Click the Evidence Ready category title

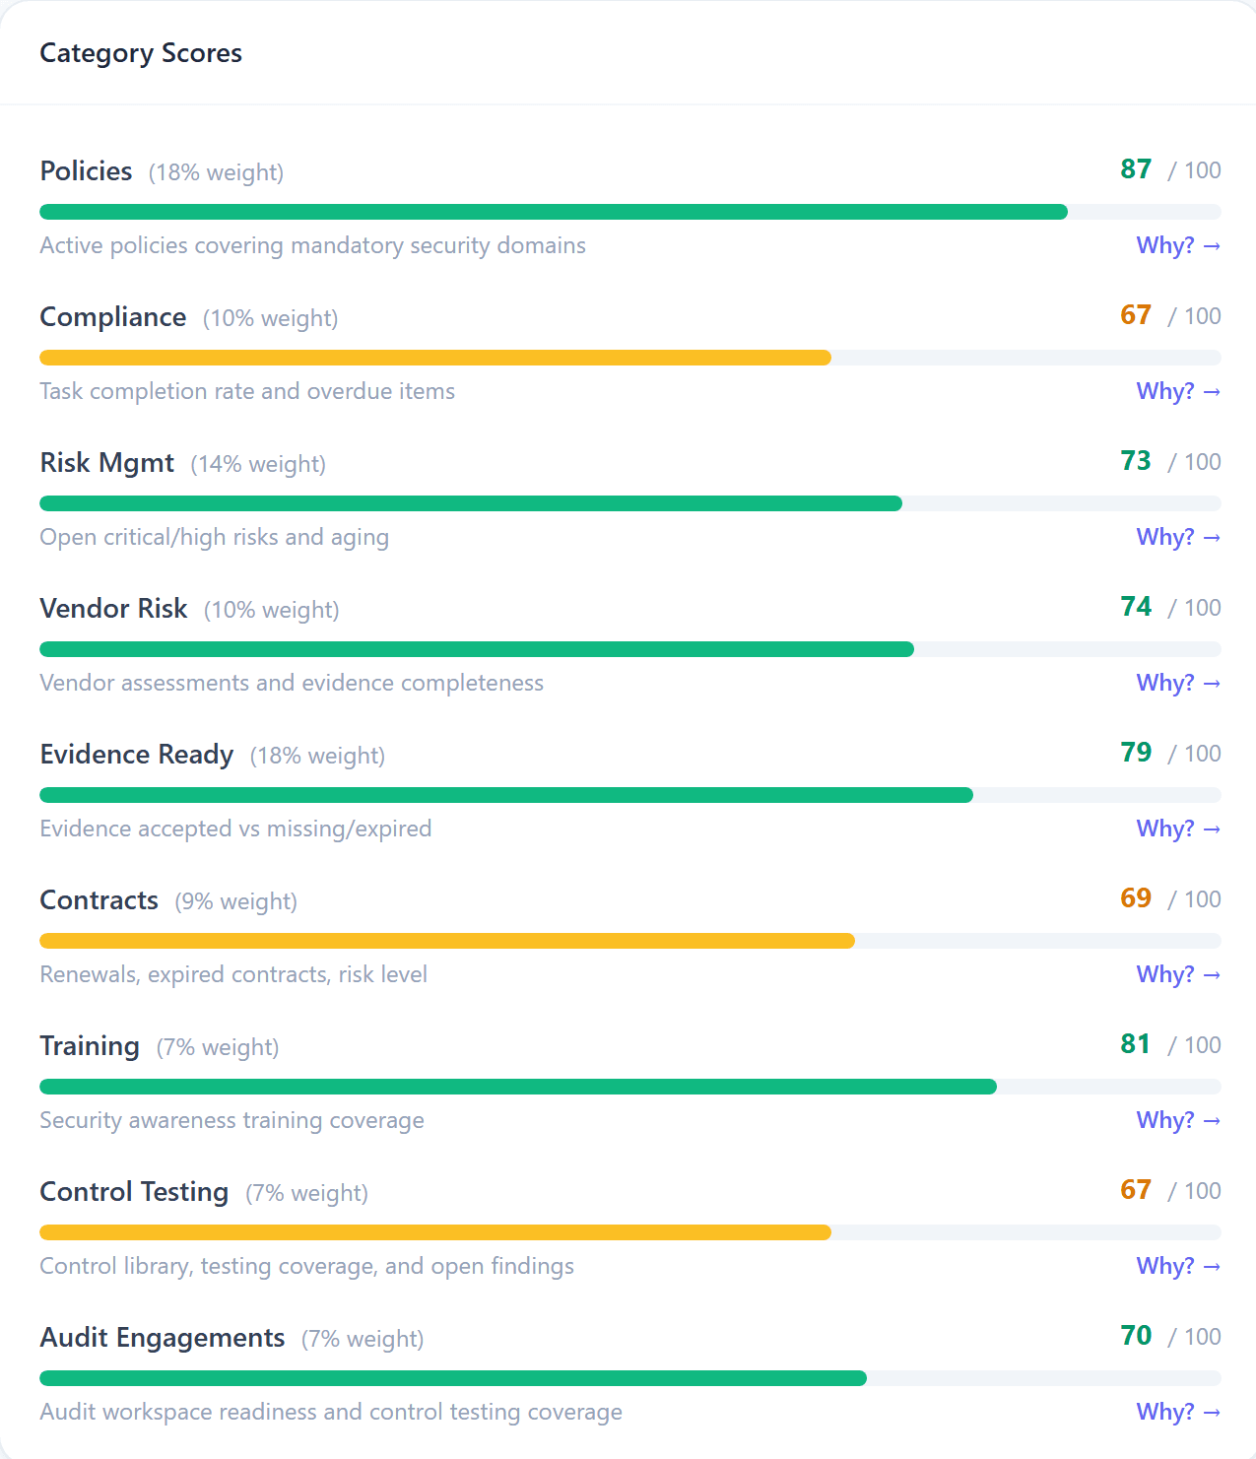click(137, 755)
